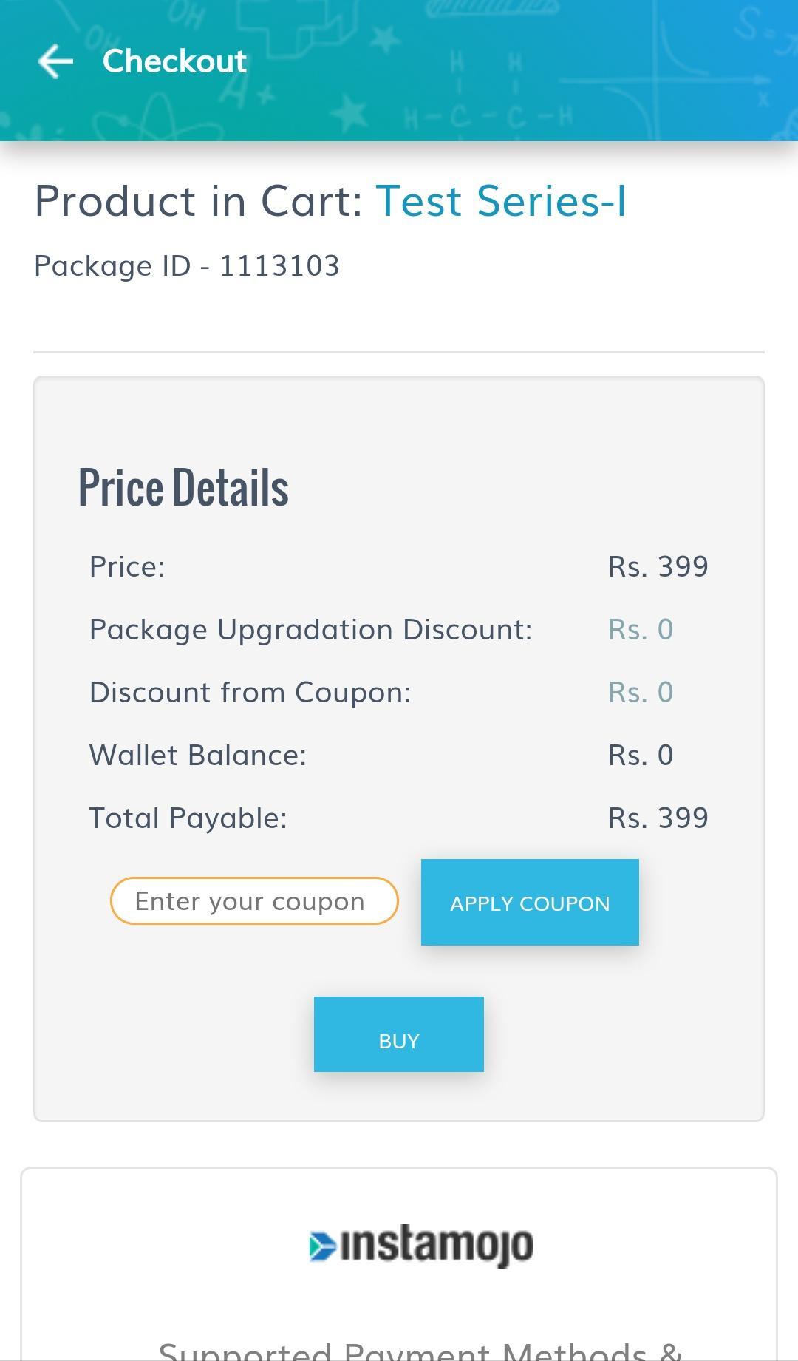This screenshot has width=798, height=1361.
Task: Tap the Package Upgradation Discount label
Action: point(310,630)
